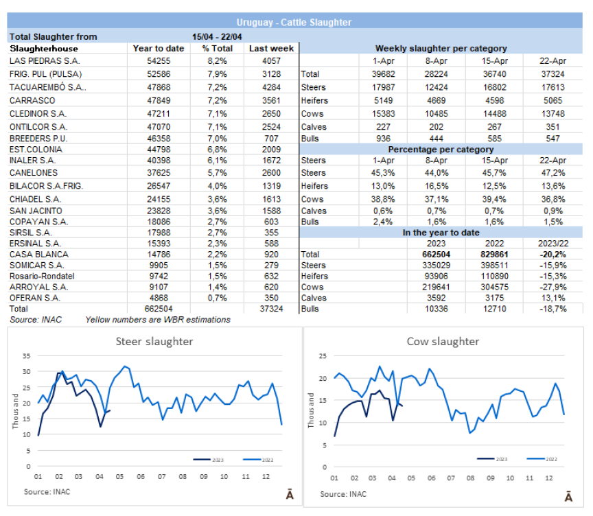Screen dimensions: 593x516
Task: Click the logo icon in Steer slaughter chart
Action: pyautogui.click(x=289, y=495)
